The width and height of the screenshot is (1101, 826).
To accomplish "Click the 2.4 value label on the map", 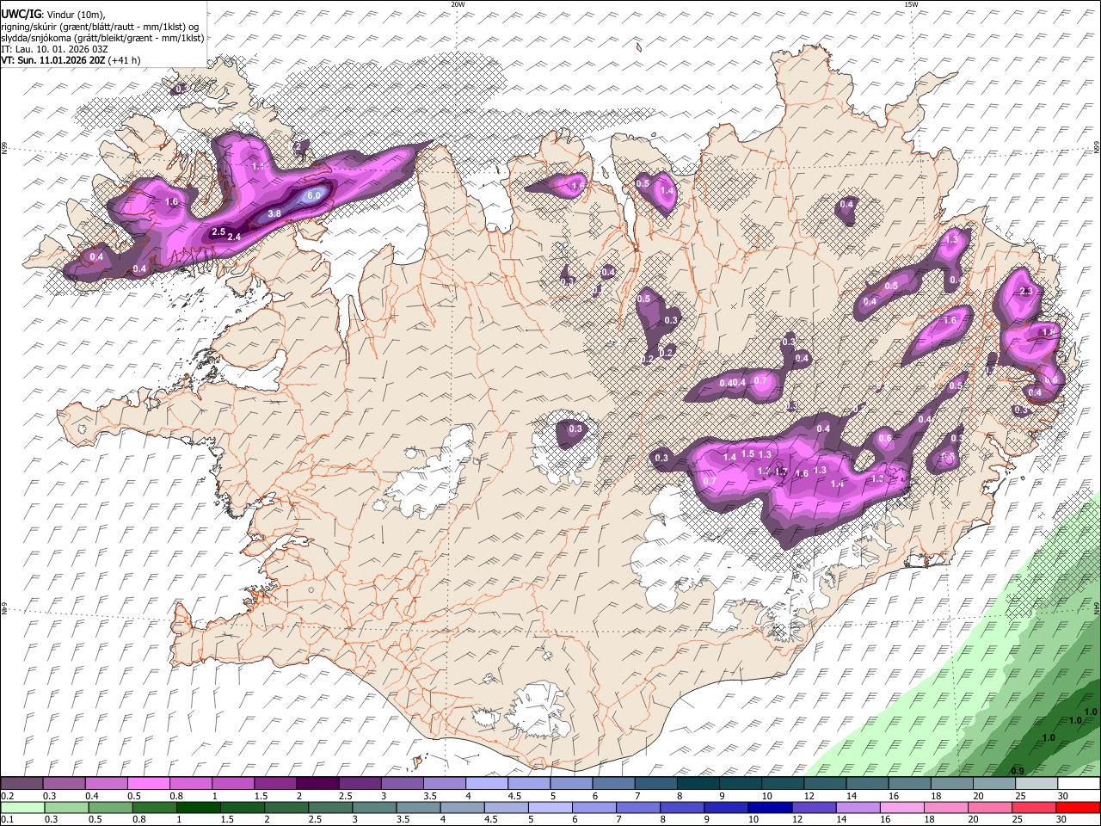I will click(234, 237).
